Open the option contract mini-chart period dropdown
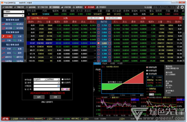Viewport: 187px width, 122px height. 167,97
